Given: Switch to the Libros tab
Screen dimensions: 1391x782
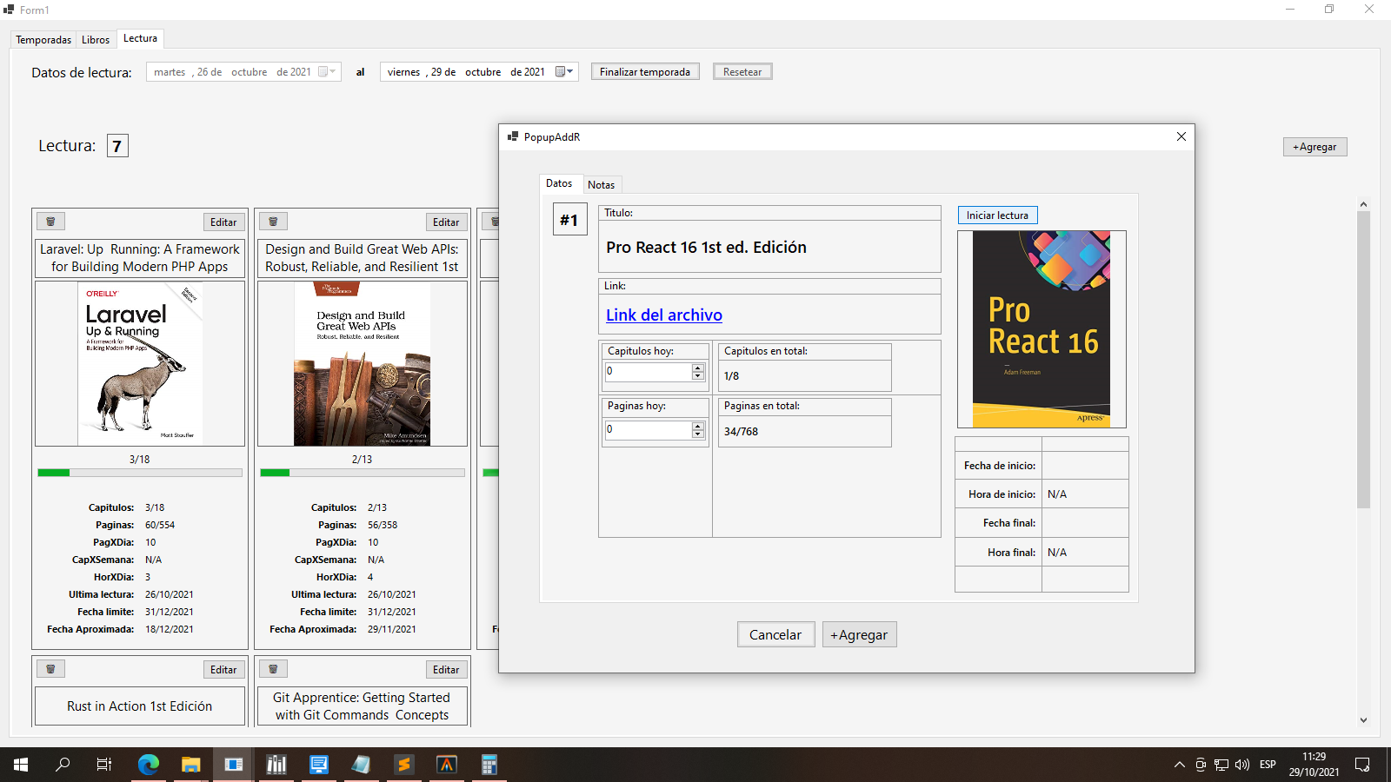Looking at the screenshot, I should pyautogui.click(x=96, y=40).
